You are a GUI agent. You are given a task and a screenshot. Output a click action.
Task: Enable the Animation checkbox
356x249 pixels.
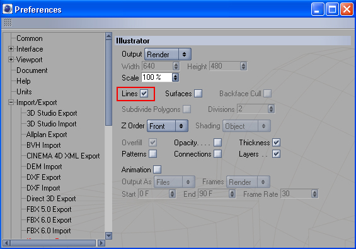pos(158,170)
